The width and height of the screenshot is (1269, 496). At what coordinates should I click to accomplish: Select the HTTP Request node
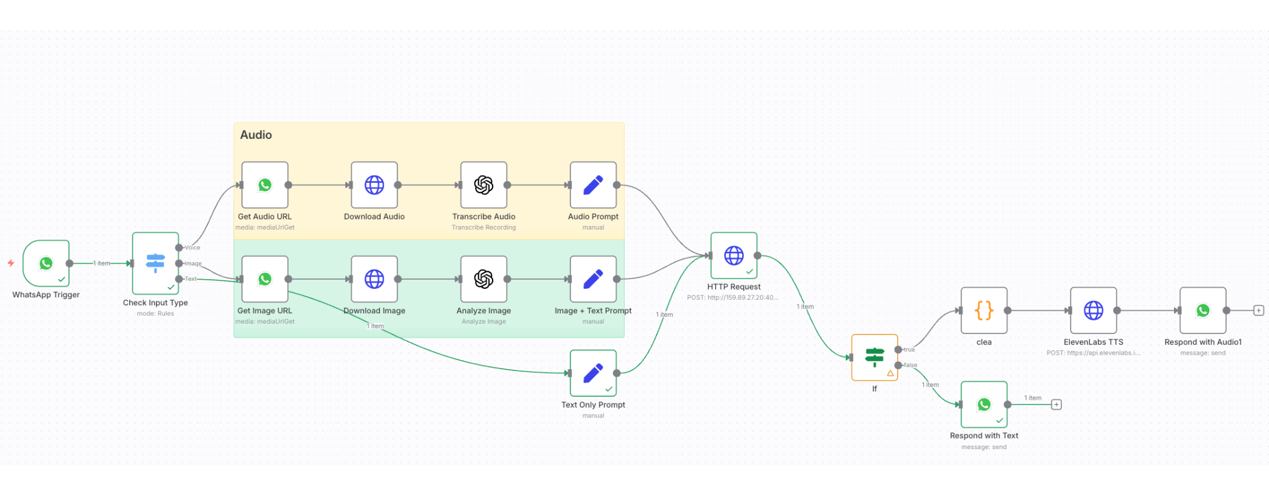(x=734, y=256)
